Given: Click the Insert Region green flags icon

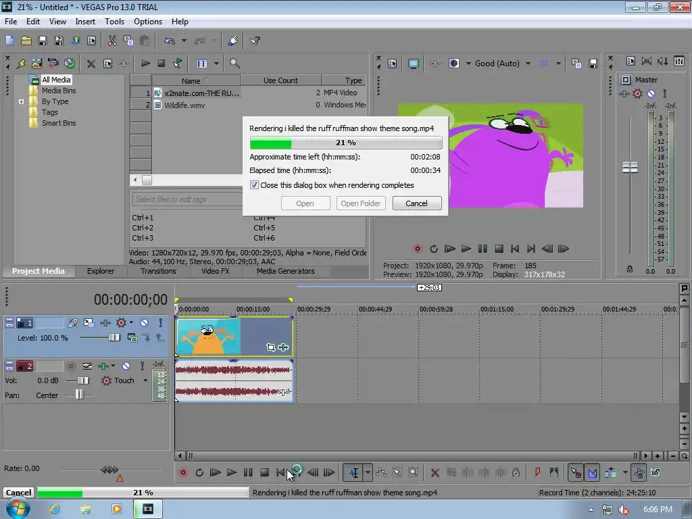Looking at the screenshot, I should point(554,472).
